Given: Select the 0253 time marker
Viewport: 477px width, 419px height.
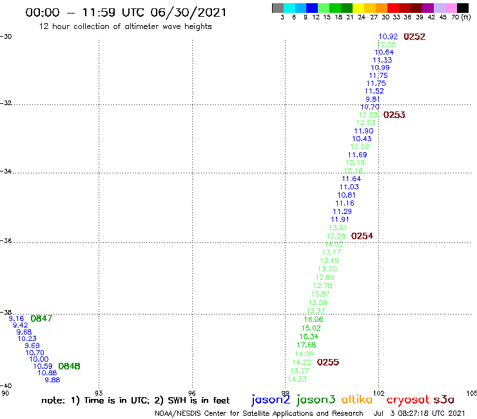Looking at the screenshot, I should [x=394, y=115].
